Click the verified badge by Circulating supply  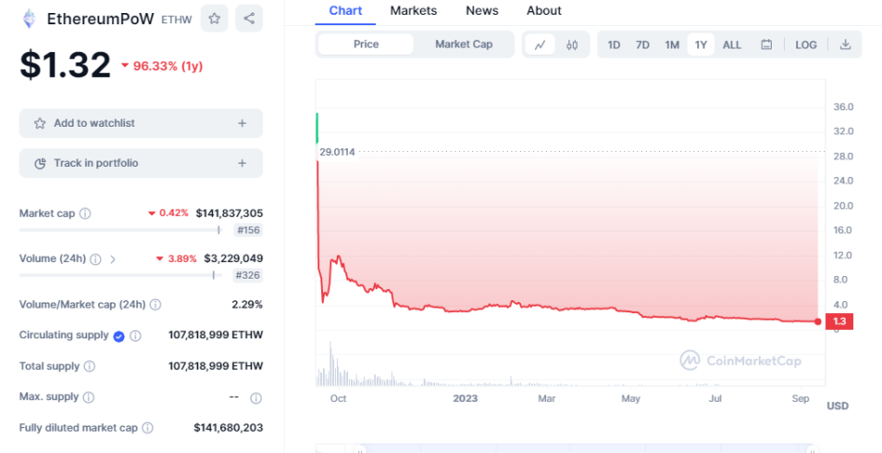point(119,336)
